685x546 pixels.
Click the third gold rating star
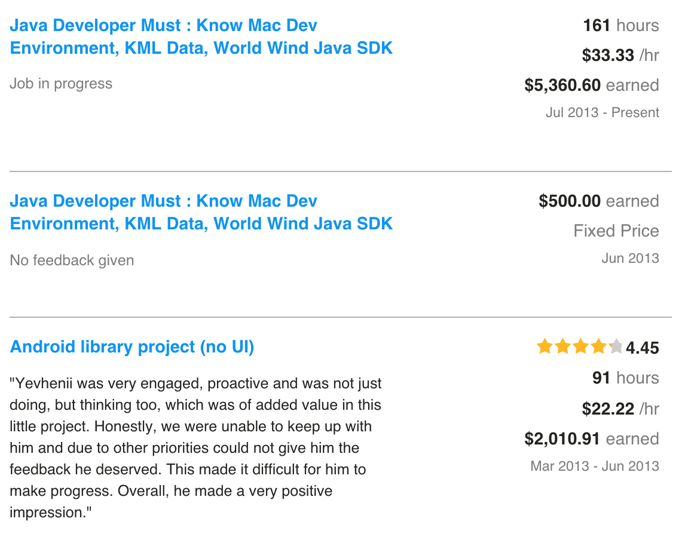coord(580,346)
